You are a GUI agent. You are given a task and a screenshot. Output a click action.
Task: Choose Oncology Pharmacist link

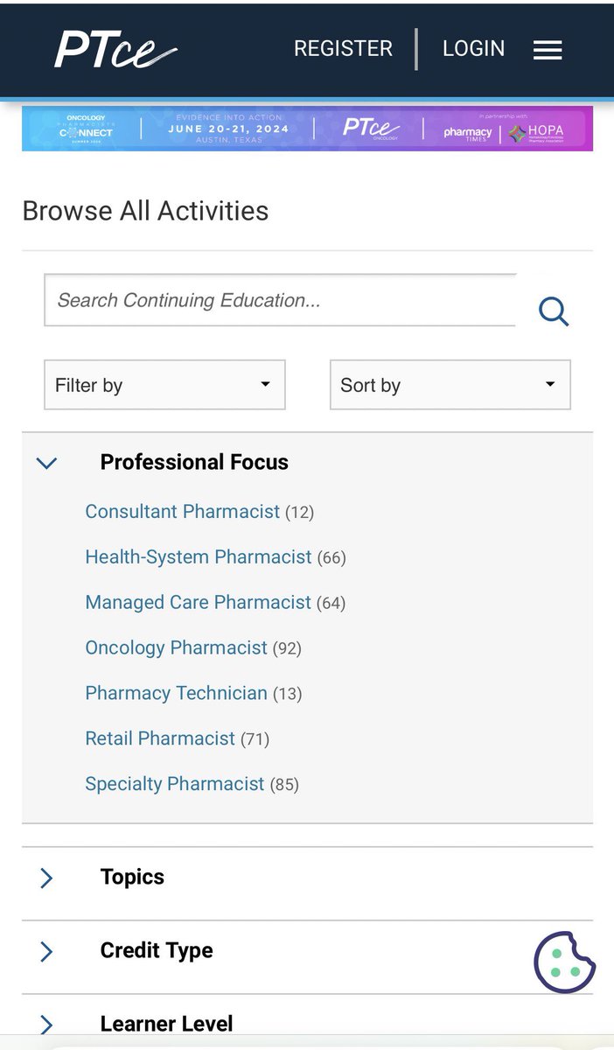(x=176, y=647)
